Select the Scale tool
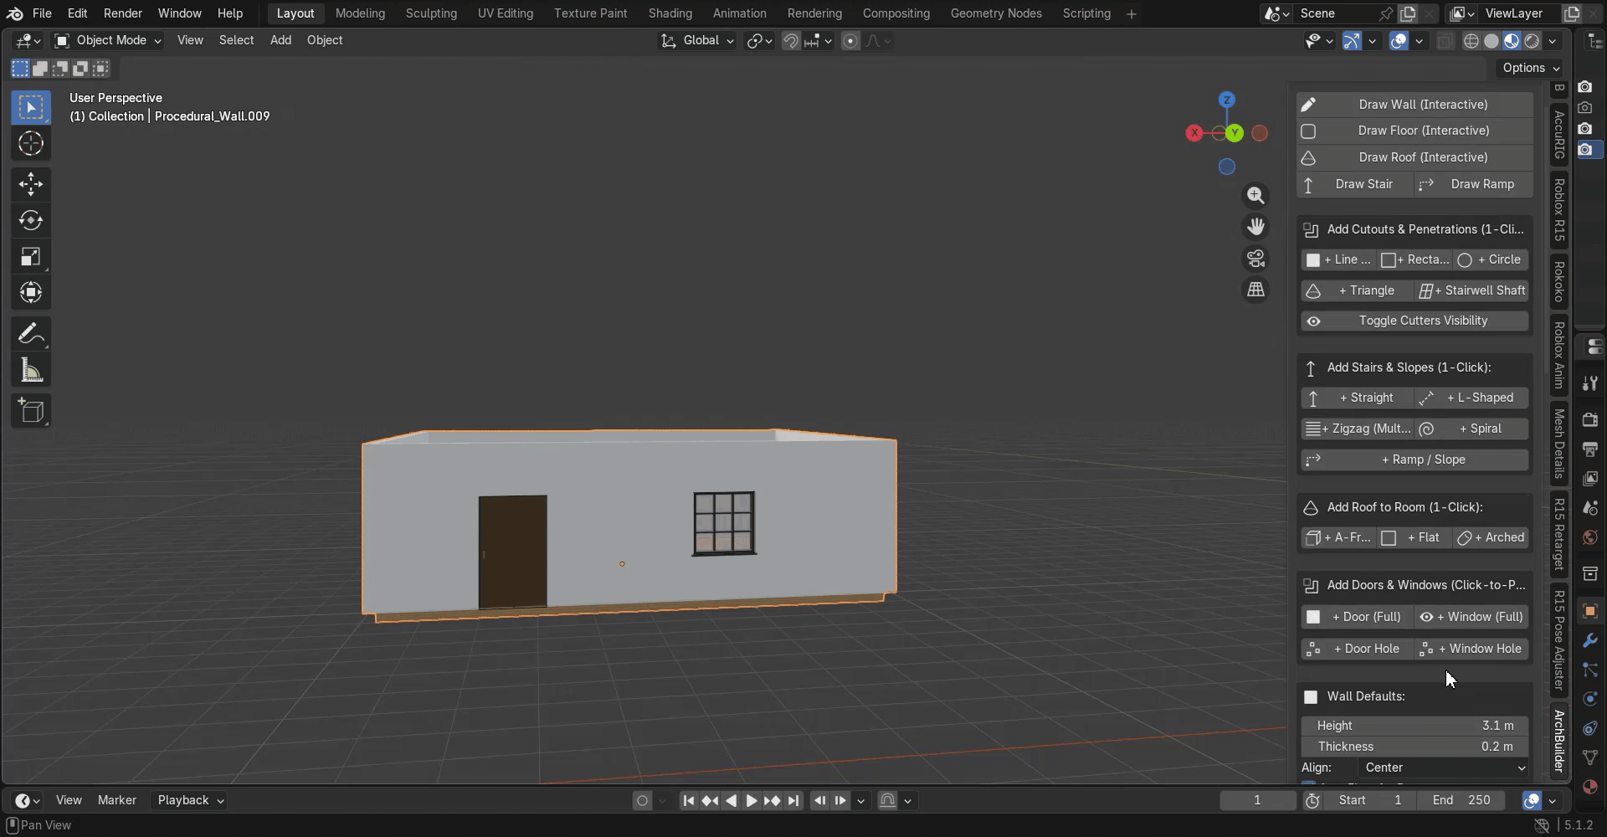Screen dimensions: 1607x837 click(31, 256)
